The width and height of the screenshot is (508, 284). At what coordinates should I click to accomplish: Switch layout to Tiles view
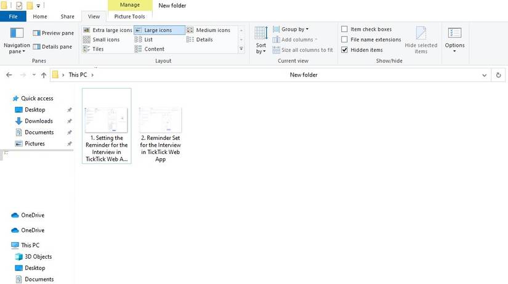94,49
